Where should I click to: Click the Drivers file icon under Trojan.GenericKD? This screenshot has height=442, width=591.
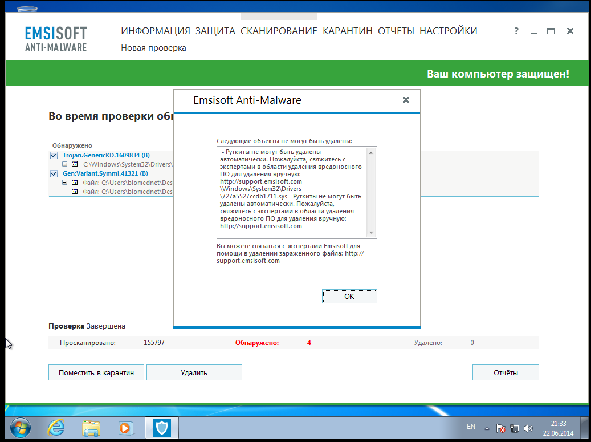pyautogui.click(x=75, y=164)
